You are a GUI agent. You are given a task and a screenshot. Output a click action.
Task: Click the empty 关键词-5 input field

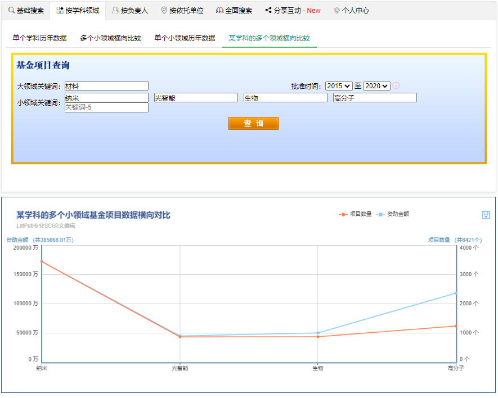point(106,107)
